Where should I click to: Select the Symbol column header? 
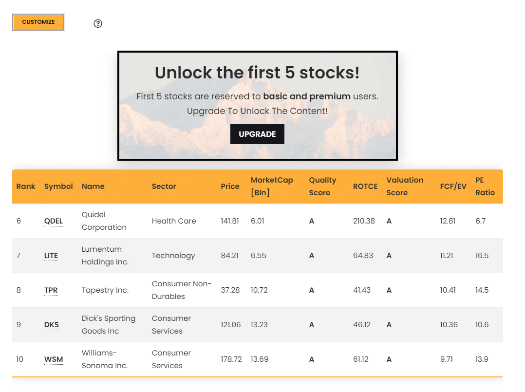[58, 186]
